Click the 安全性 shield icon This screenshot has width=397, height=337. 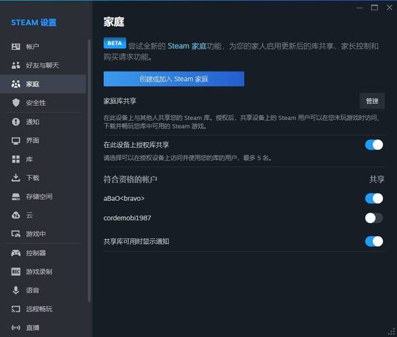(x=16, y=103)
